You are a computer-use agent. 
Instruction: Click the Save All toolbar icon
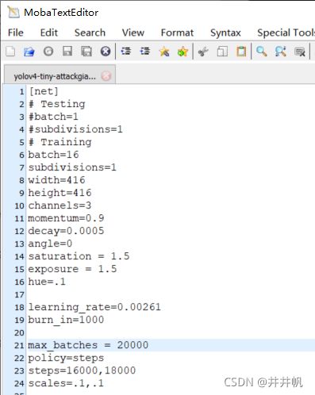[86, 52]
